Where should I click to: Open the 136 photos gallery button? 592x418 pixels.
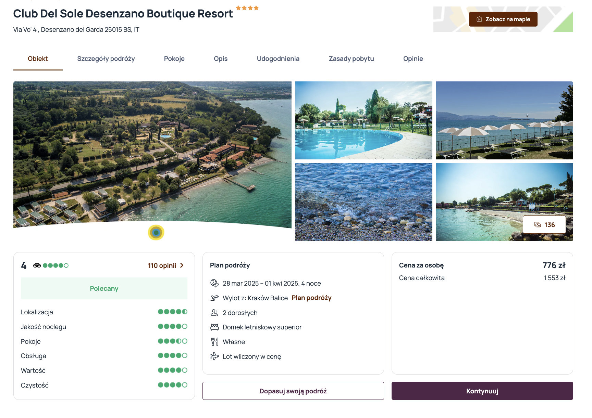544,225
